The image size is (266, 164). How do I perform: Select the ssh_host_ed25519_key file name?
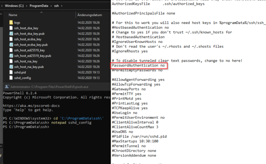coord(29,50)
